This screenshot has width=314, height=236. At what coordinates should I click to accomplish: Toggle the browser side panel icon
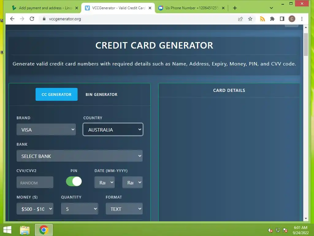tap(282, 19)
